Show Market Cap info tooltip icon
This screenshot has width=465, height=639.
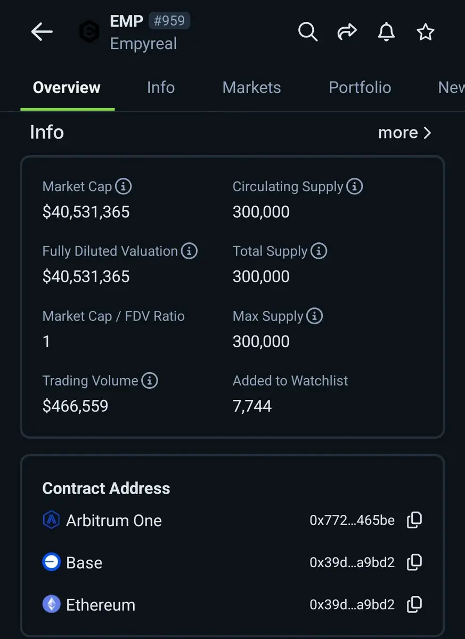[x=123, y=186]
